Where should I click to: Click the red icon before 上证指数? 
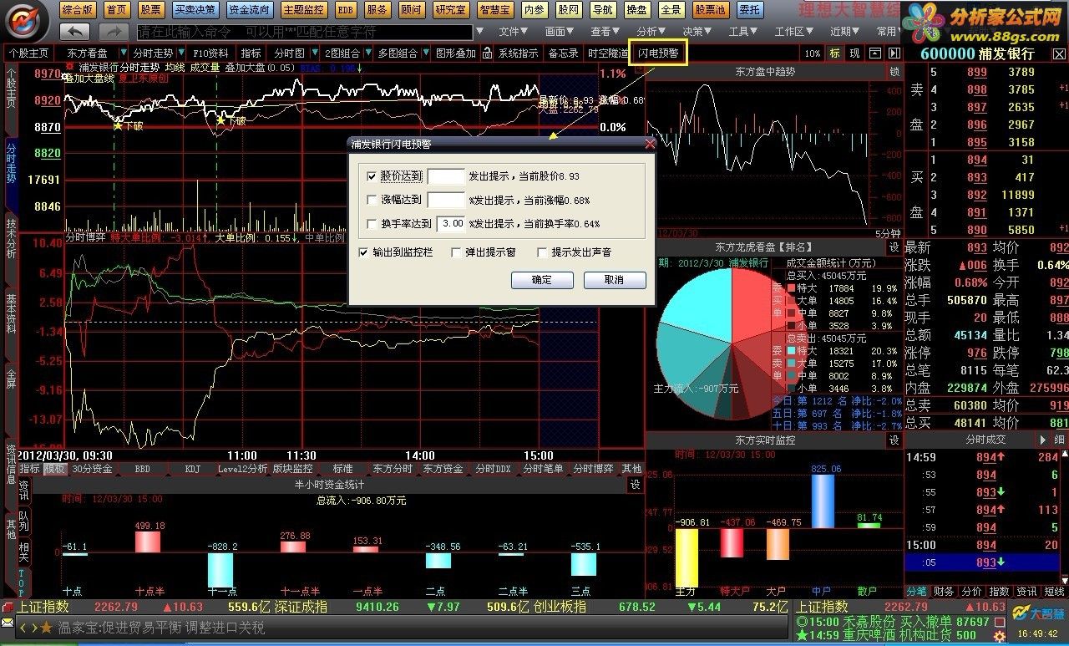pos(8,608)
